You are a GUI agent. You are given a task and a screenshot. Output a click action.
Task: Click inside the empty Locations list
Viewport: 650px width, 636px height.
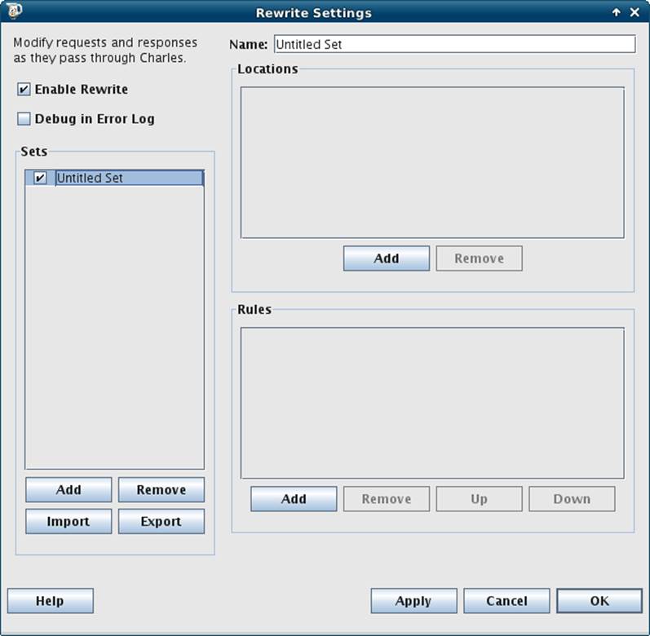pos(432,162)
